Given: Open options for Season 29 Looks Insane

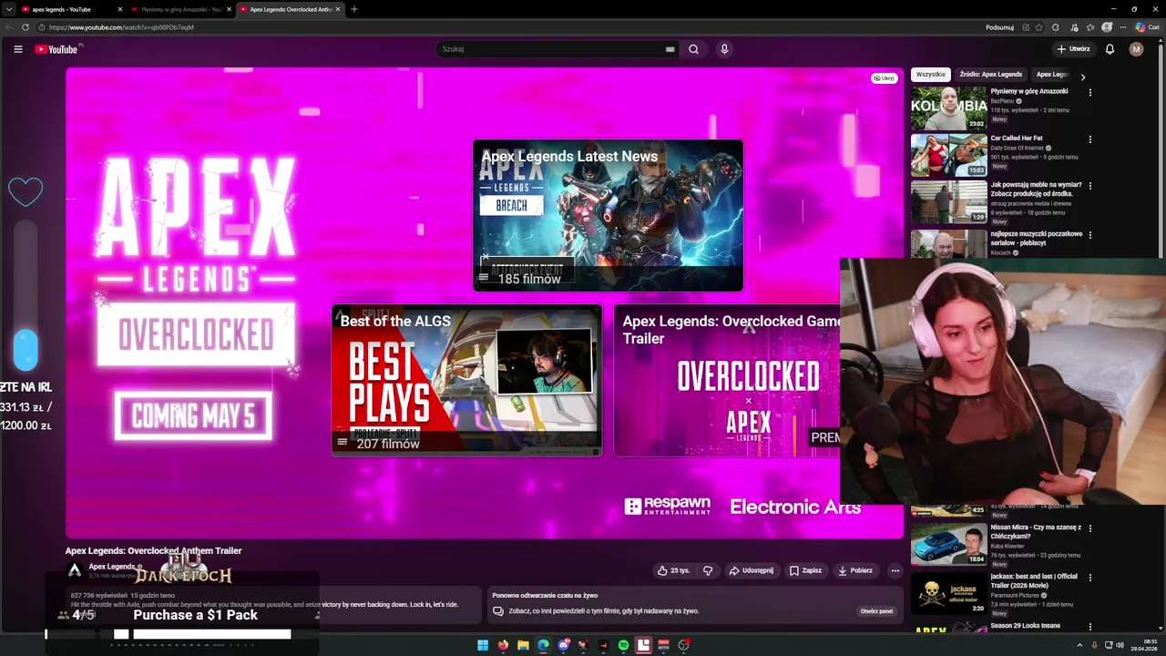Looking at the screenshot, I should click(1089, 627).
